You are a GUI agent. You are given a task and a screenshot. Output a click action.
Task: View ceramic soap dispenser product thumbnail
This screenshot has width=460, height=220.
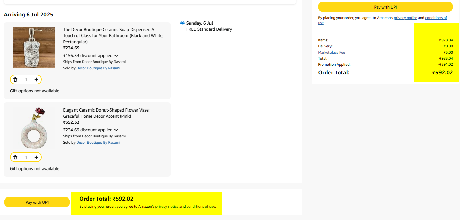pyautogui.click(x=34, y=47)
